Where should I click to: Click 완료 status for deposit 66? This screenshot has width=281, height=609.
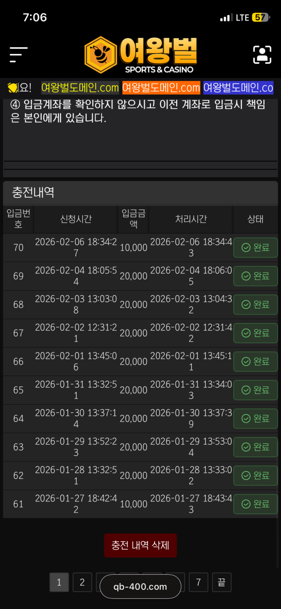coord(255,361)
